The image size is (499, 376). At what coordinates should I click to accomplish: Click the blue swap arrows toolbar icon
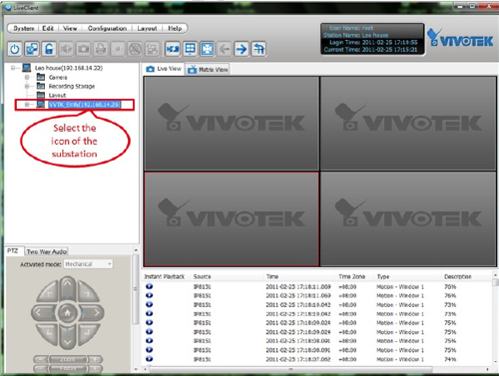click(x=173, y=49)
